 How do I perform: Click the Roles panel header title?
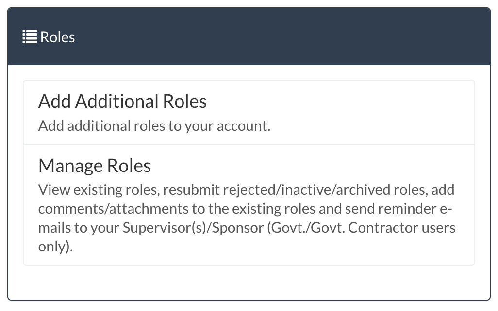[57, 37]
